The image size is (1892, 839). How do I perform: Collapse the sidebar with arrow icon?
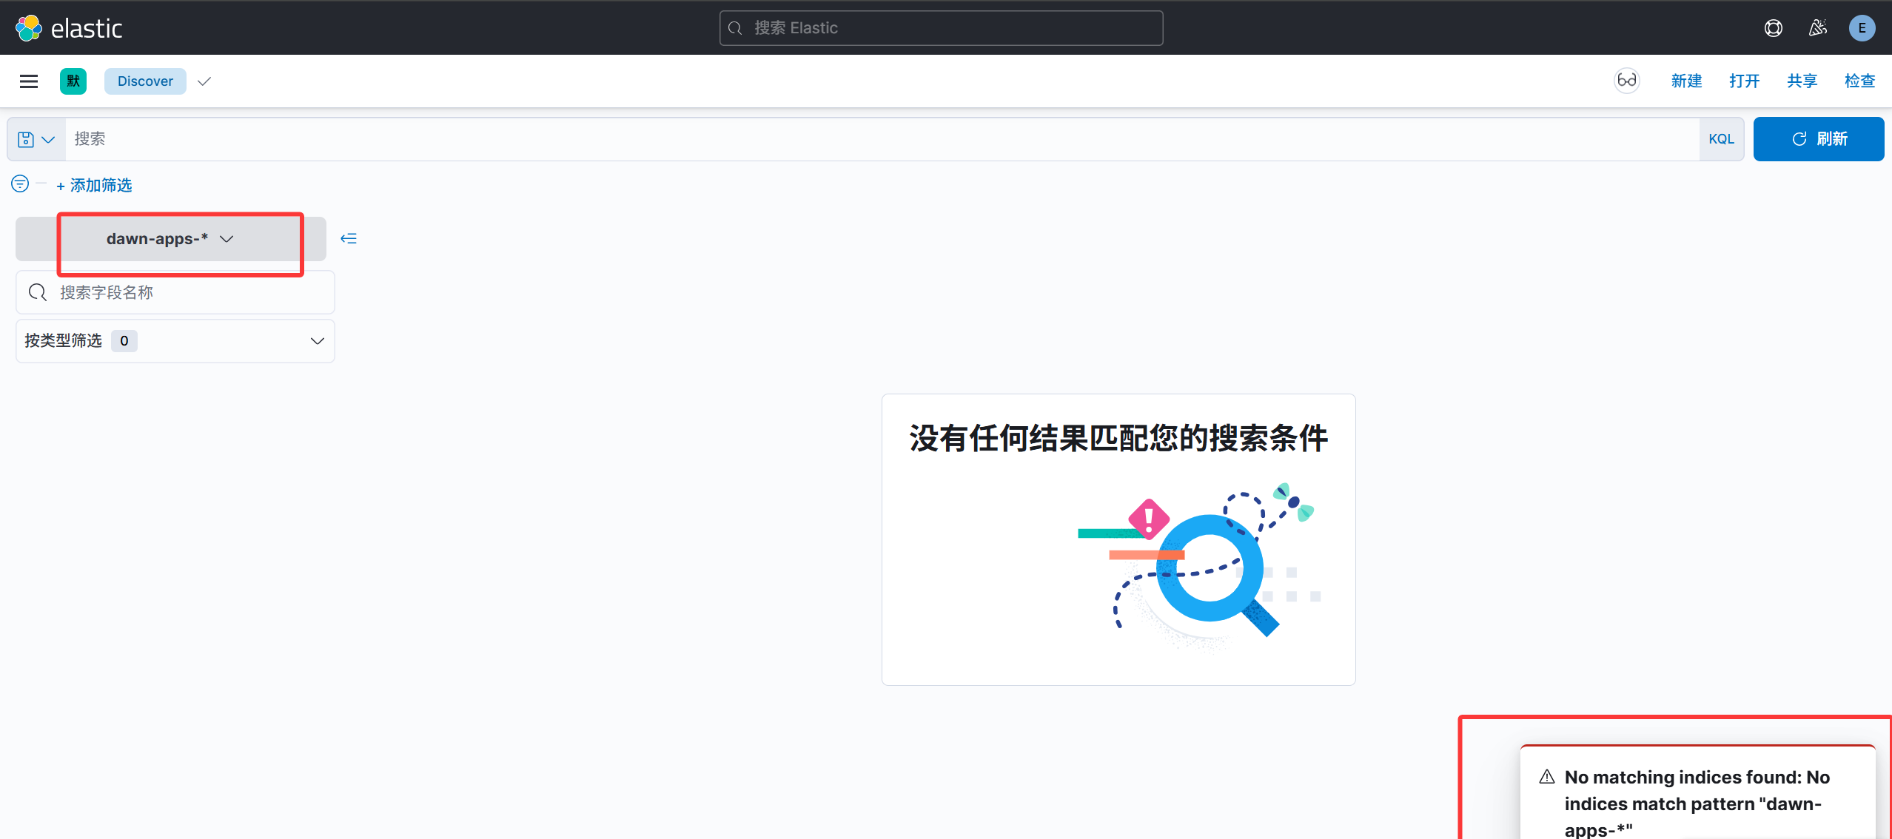pyautogui.click(x=348, y=238)
